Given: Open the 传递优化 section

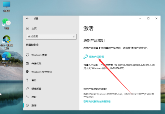Looking at the screenshot, I should tap(36, 63).
